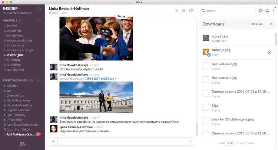Viewport: 278px width, 150px height.
Task: Open conversation settings gear icon
Action: (184, 11)
